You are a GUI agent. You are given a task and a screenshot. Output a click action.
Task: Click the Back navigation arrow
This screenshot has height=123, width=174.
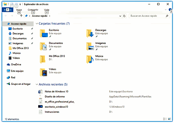(x=6, y=16)
